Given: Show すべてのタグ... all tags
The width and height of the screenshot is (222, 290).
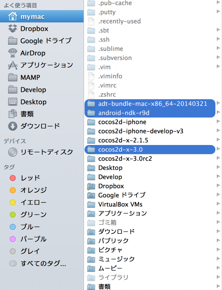Looking at the screenshot, I should click(x=37, y=264).
